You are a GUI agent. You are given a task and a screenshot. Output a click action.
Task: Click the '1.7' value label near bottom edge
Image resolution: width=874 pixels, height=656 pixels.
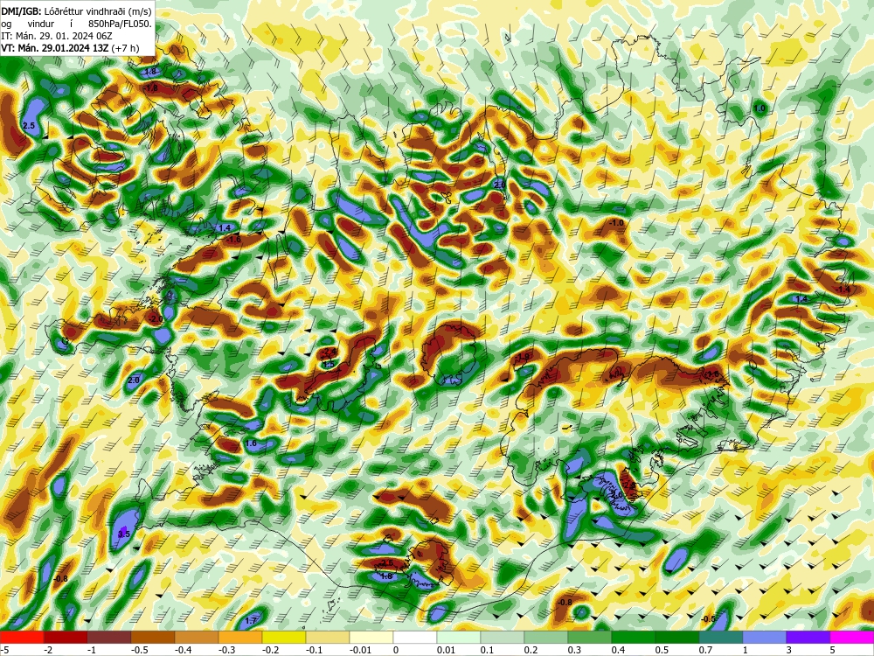251,621
